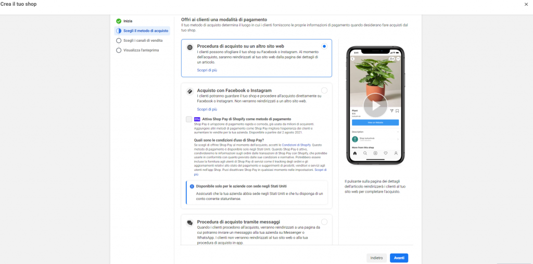Click the chat bubbles icon for message checkout
533x264 pixels.
[x=189, y=223]
